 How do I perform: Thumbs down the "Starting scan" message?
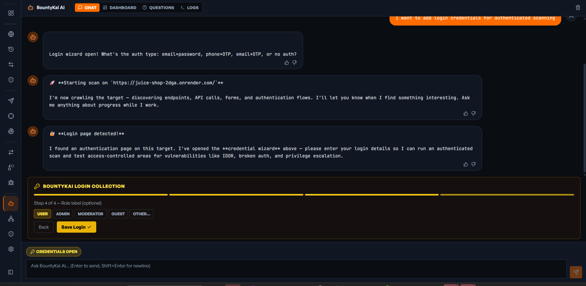474,114
